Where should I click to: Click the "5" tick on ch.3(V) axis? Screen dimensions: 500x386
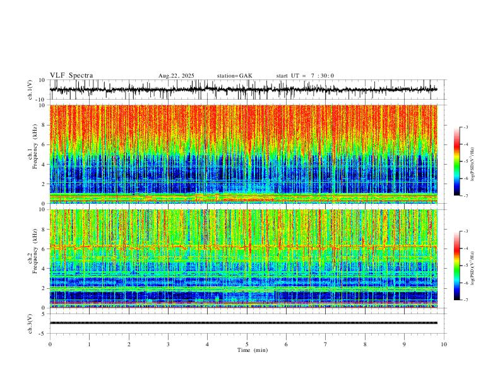[44, 314]
